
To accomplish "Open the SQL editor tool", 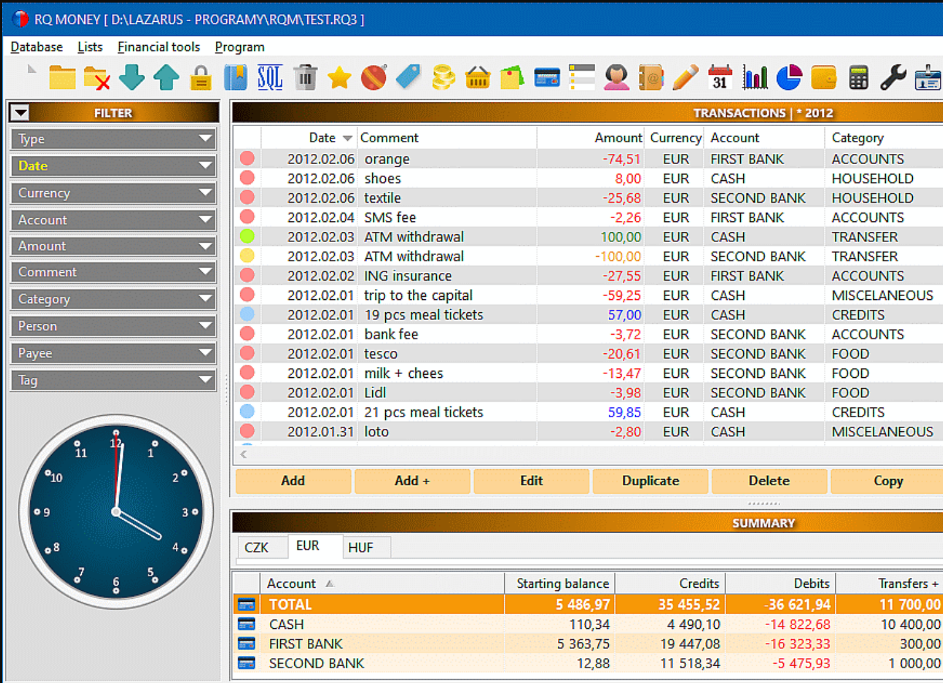I will tap(270, 77).
